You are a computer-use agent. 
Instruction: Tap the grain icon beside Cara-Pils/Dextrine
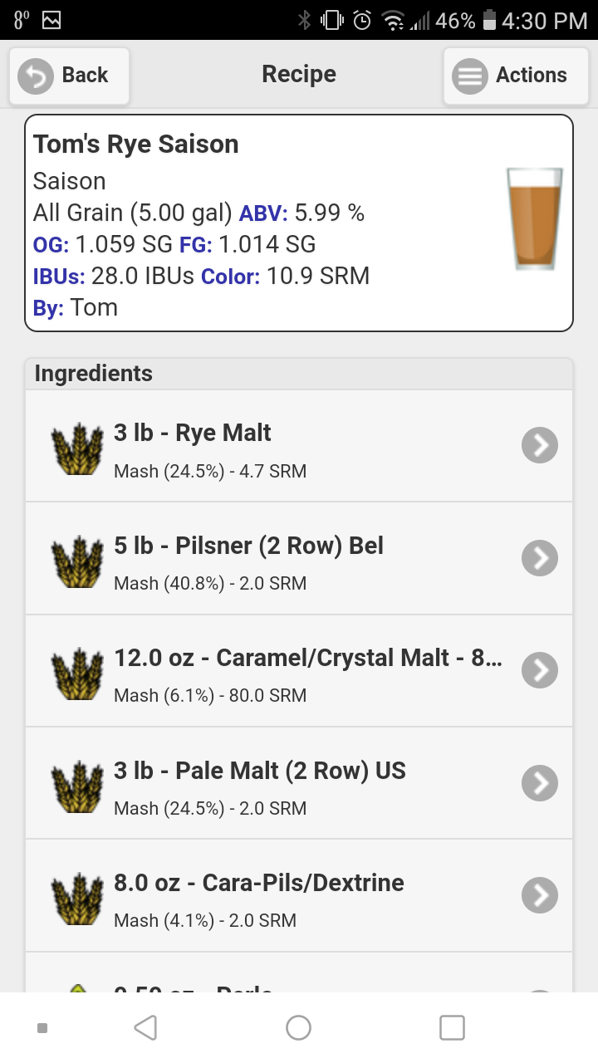(x=77, y=899)
